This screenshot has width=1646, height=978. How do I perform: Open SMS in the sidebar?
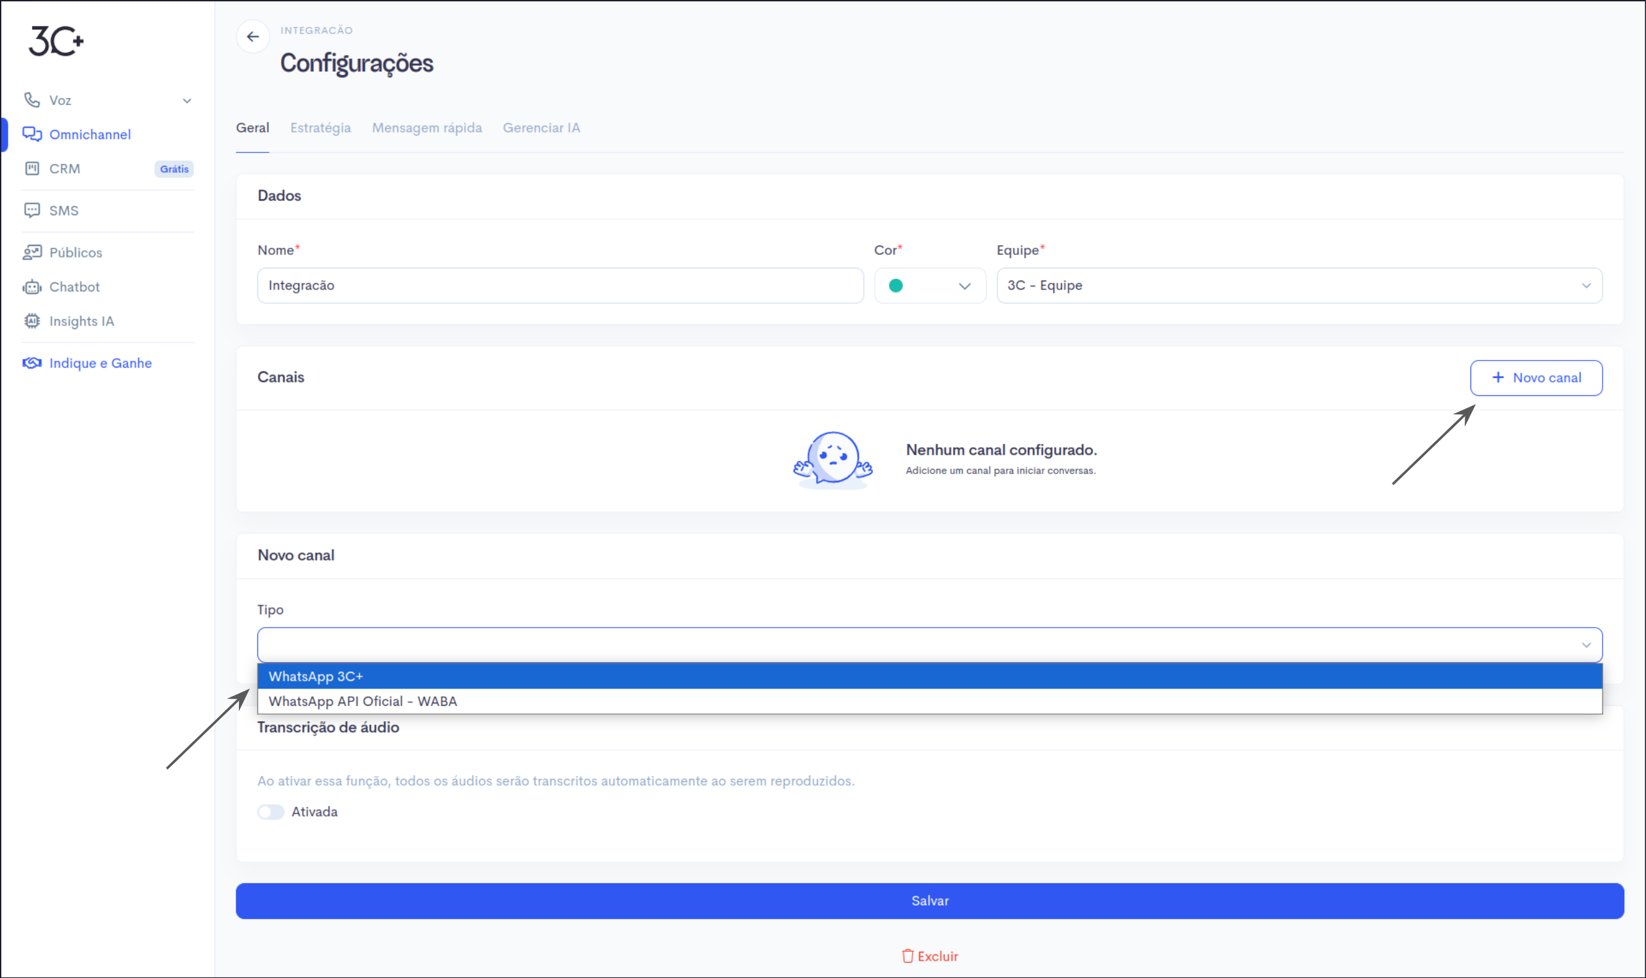[64, 210]
